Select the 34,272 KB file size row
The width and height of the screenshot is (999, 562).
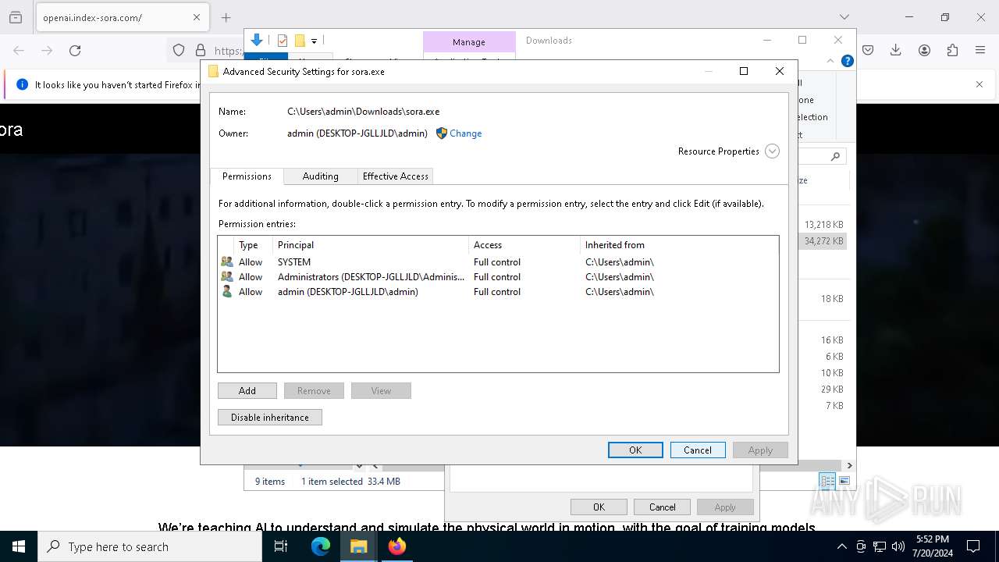click(x=824, y=241)
